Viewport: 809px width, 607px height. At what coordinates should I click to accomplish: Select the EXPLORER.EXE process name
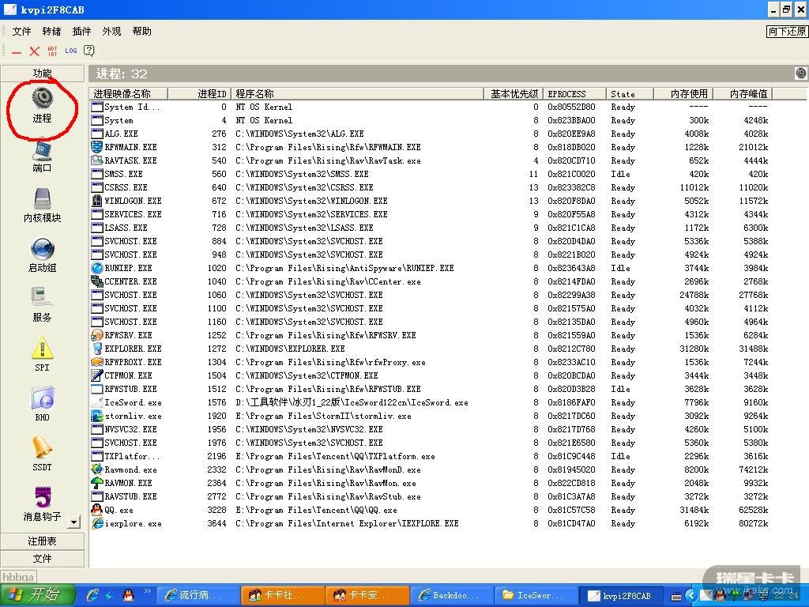[x=133, y=349]
